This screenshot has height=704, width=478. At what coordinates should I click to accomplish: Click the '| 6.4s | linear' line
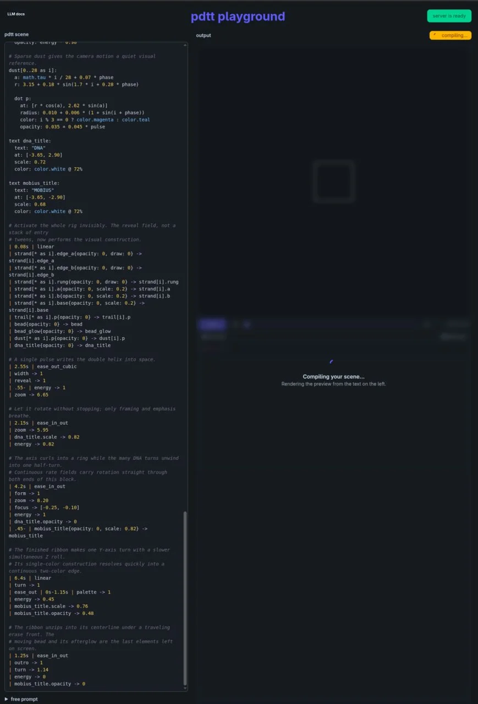click(x=30, y=579)
